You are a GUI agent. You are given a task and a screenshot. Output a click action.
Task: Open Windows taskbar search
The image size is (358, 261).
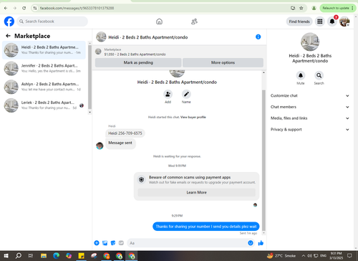19,256
